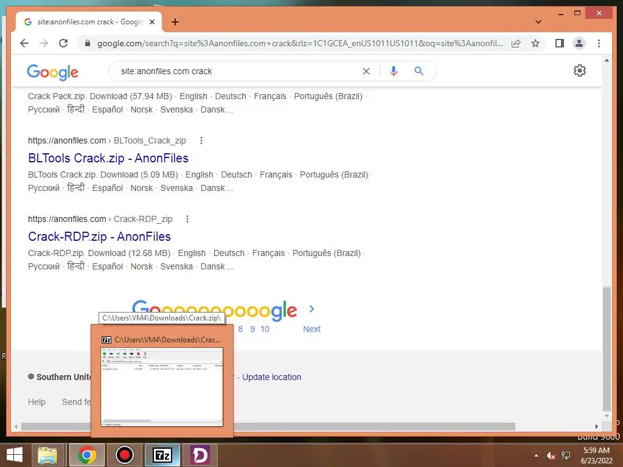This screenshot has width=623, height=467.
Task: Click the muted volume tray icon
Action: pos(551,455)
